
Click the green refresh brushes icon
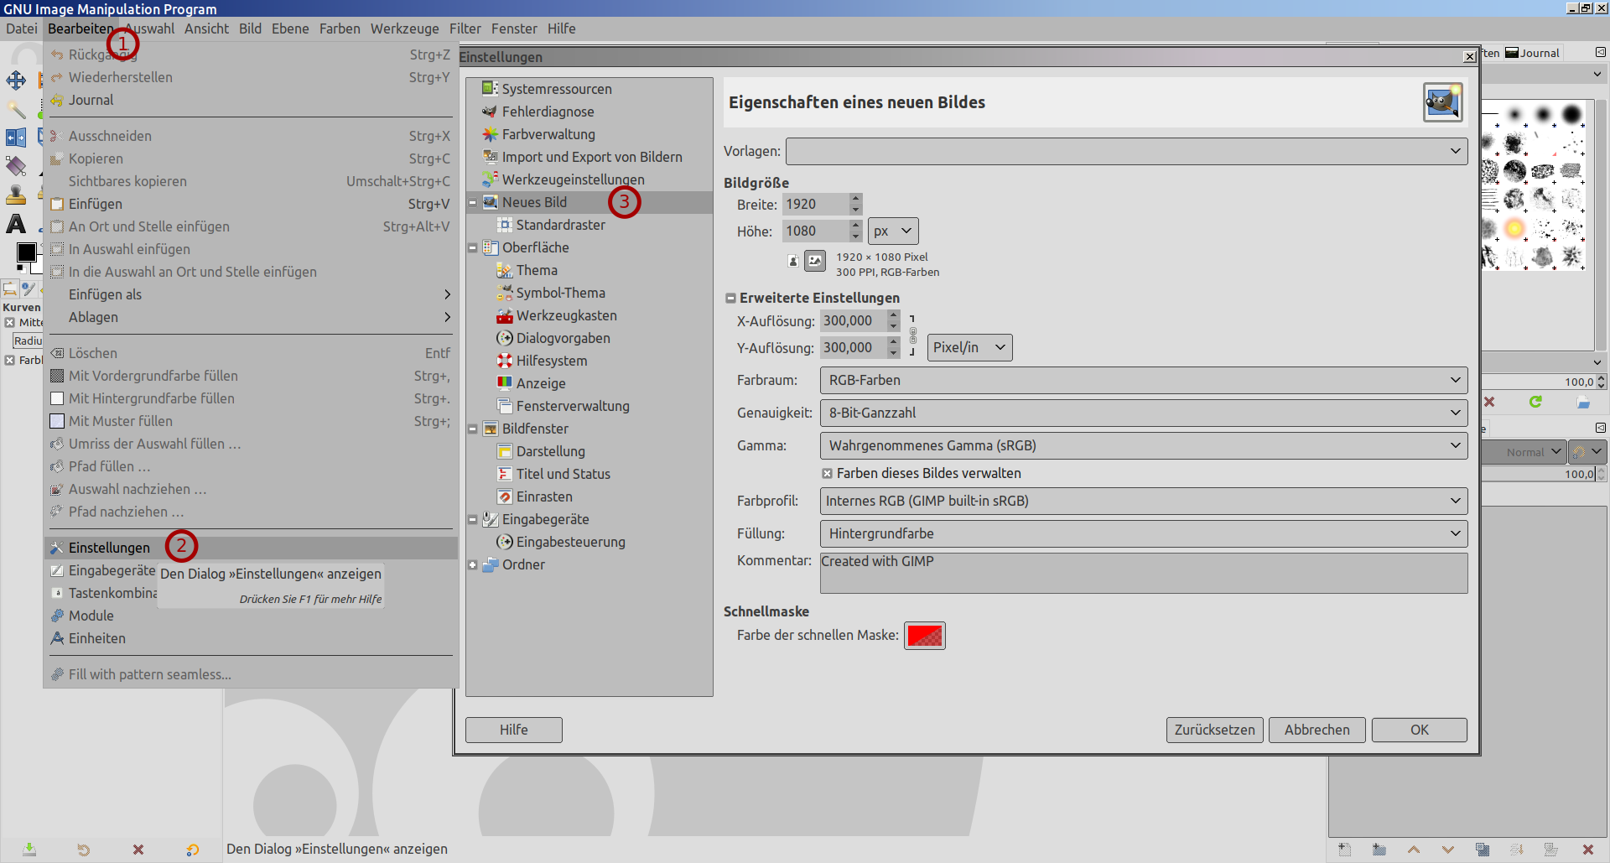[x=1535, y=402]
